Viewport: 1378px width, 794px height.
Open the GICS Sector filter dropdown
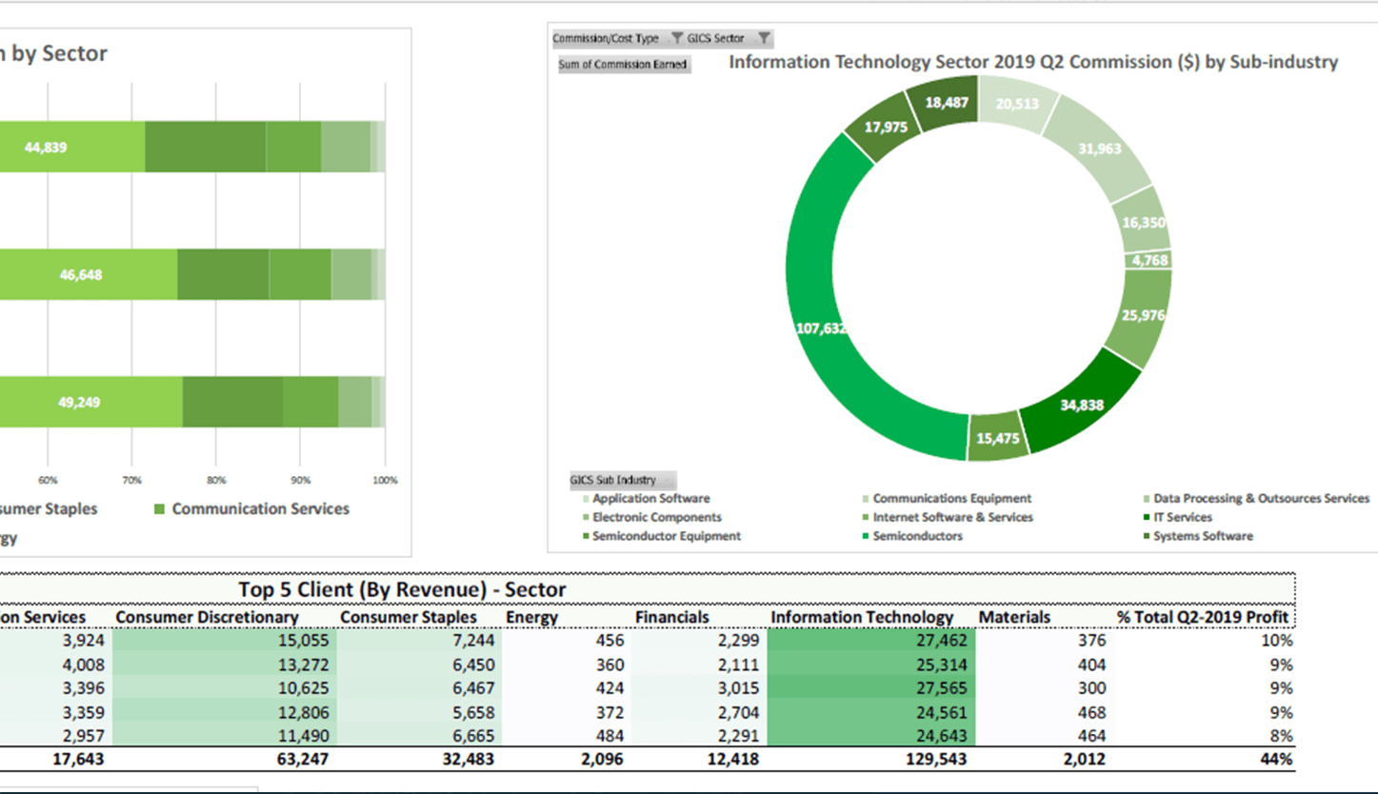click(762, 38)
